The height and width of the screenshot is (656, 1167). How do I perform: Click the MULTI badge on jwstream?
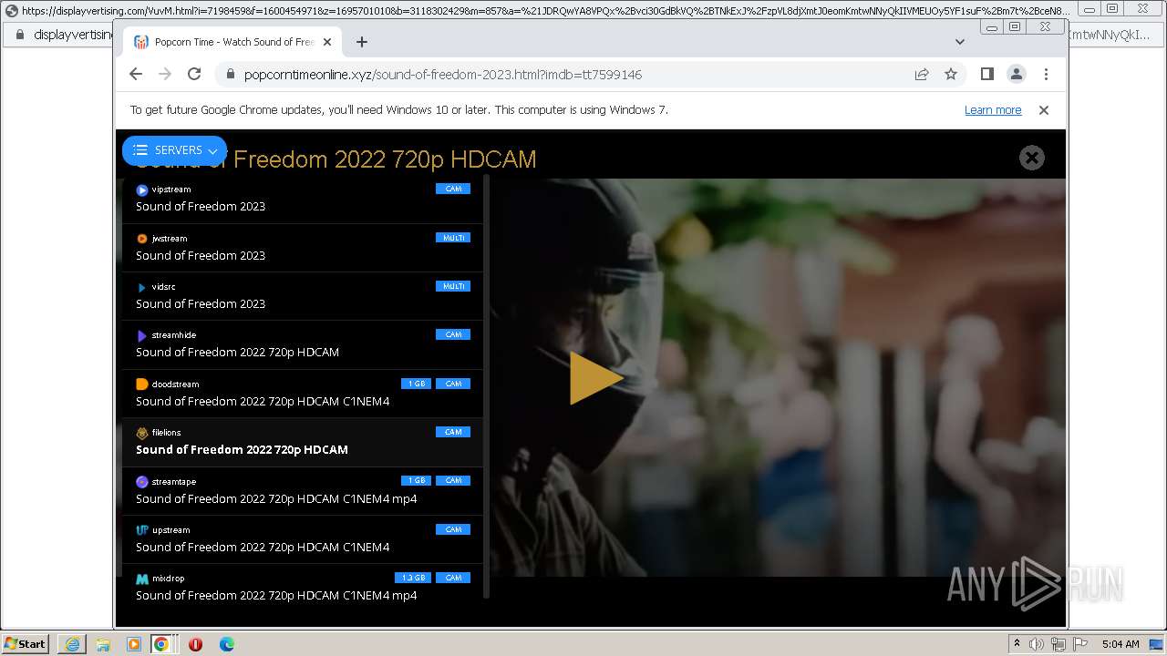[x=453, y=238]
